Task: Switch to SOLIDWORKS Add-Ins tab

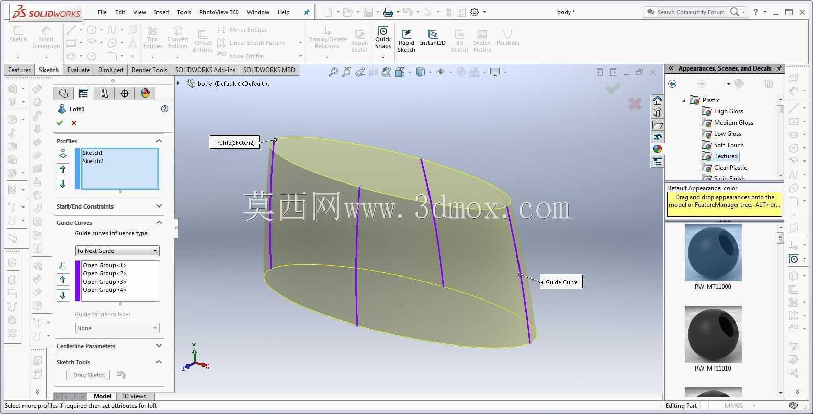Action: [205, 70]
